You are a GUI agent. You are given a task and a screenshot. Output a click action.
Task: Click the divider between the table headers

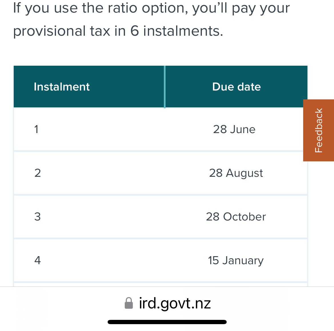pyautogui.click(x=165, y=87)
